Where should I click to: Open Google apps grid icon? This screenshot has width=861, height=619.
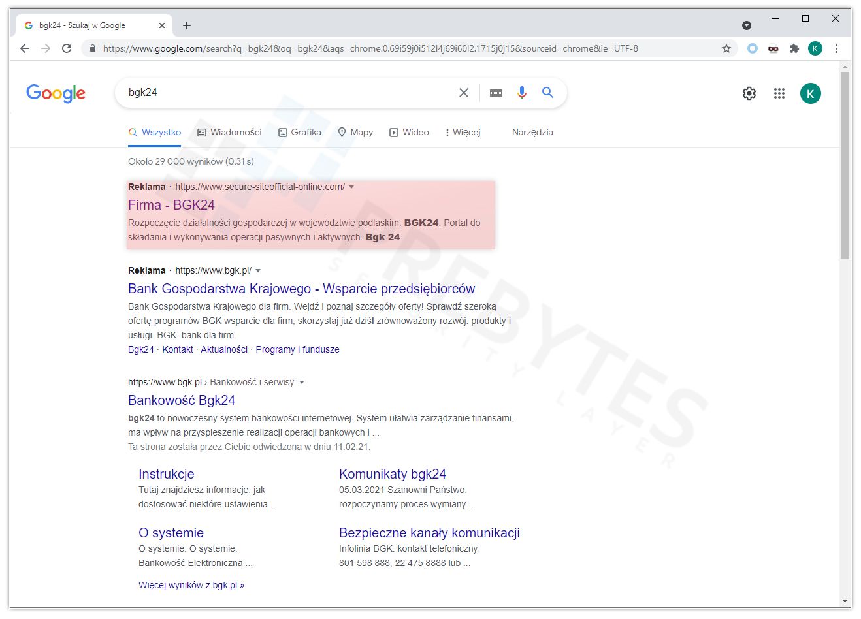[779, 93]
